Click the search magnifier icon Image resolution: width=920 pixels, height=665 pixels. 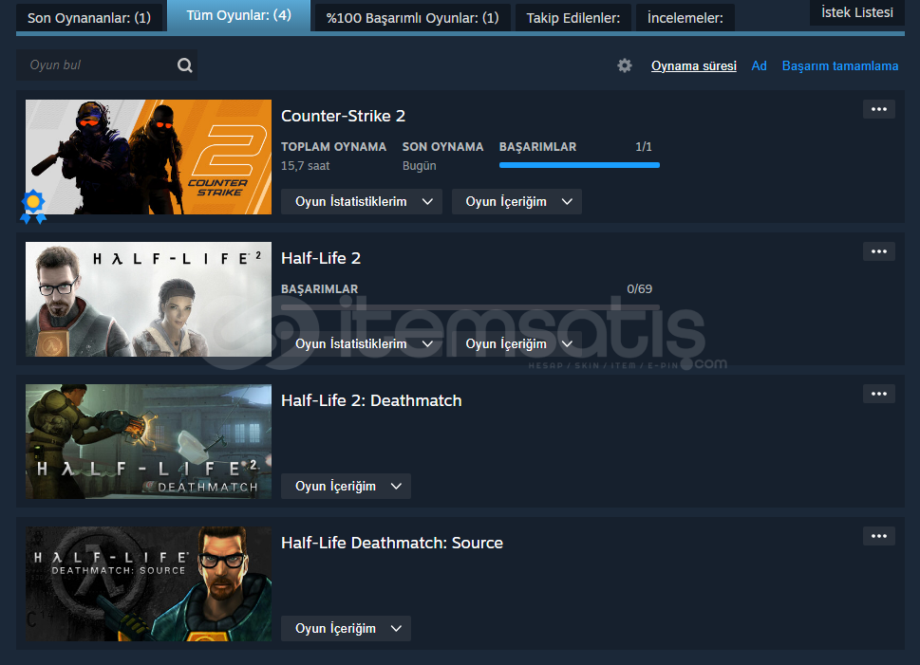click(x=185, y=65)
